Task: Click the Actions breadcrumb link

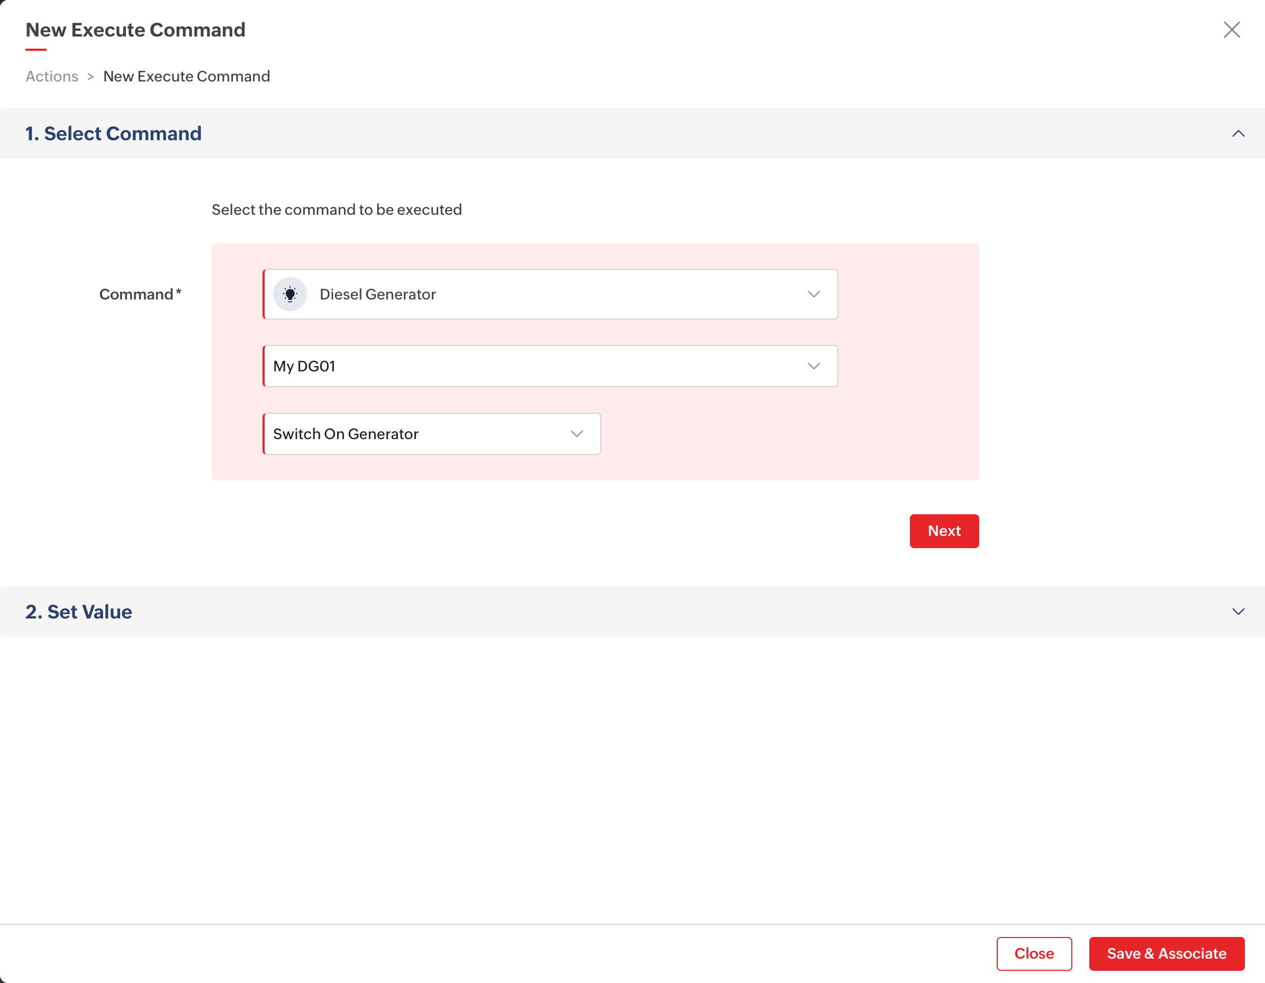Action: (51, 76)
